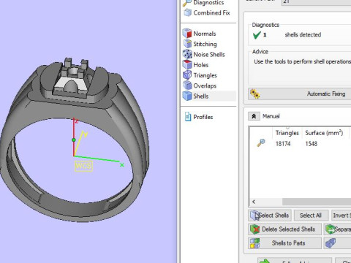Click the castle-shaped ring top in viewport
Image resolution: width=351 pixels, height=263 pixels.
[x=72, y=78]
